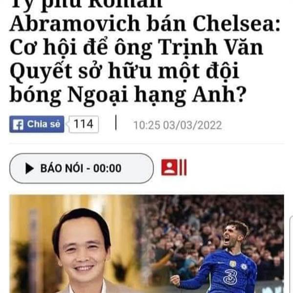Click the 10:25 03/03/2022 publish timestamp

(x=178, y=125)
